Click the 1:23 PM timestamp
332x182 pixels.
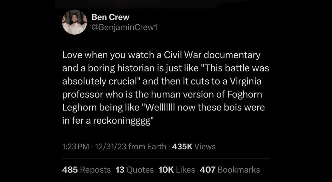(x=73, y=146)
